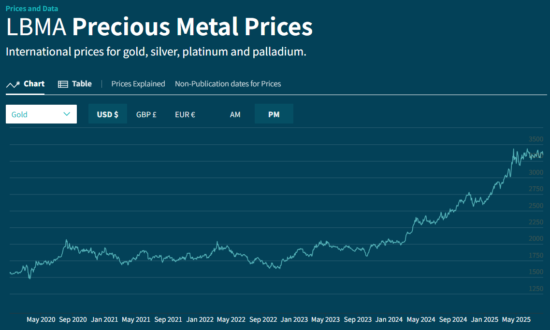Switch to the Table view tab
This screenshot has height=330, width=550.
pyautogui.click(x=82, y=84)
